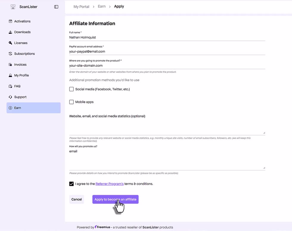The width and height of the screenshot is (292, 231).
Task: Enable the Social media promotion checkbox
Action: pyautogui.click(x=71, y=89)
